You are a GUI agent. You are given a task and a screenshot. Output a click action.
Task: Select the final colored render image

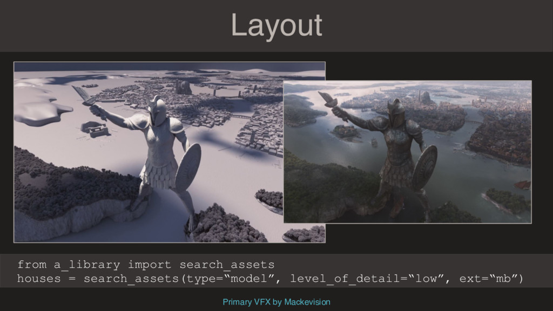coord(407,152)
